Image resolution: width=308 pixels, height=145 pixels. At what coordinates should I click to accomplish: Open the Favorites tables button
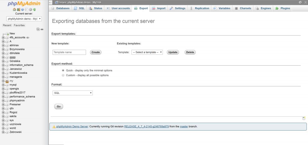pos(19,25)
